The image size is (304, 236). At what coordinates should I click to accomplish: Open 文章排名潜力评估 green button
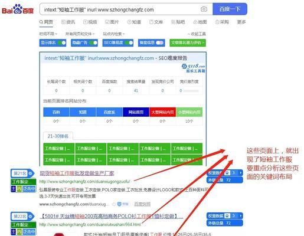tap(188, 42)
